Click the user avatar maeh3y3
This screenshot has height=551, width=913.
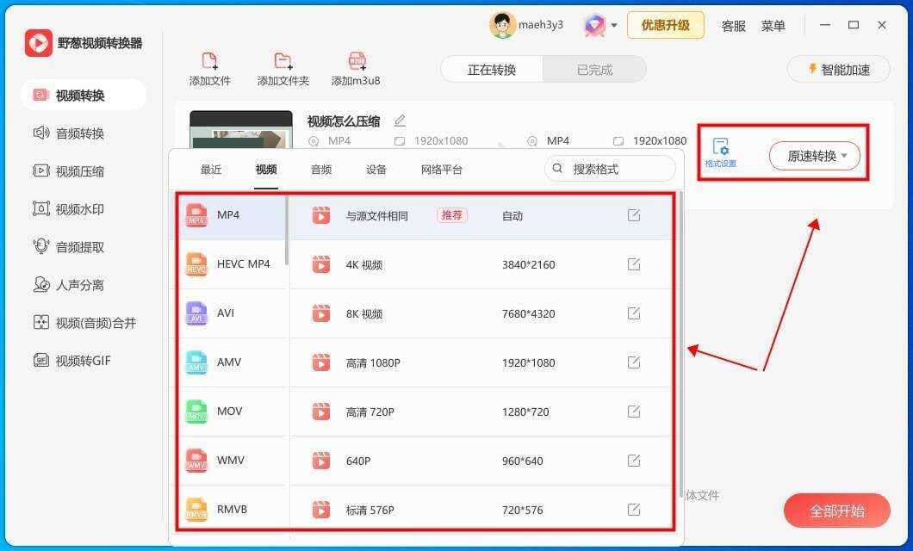[502, 25]
